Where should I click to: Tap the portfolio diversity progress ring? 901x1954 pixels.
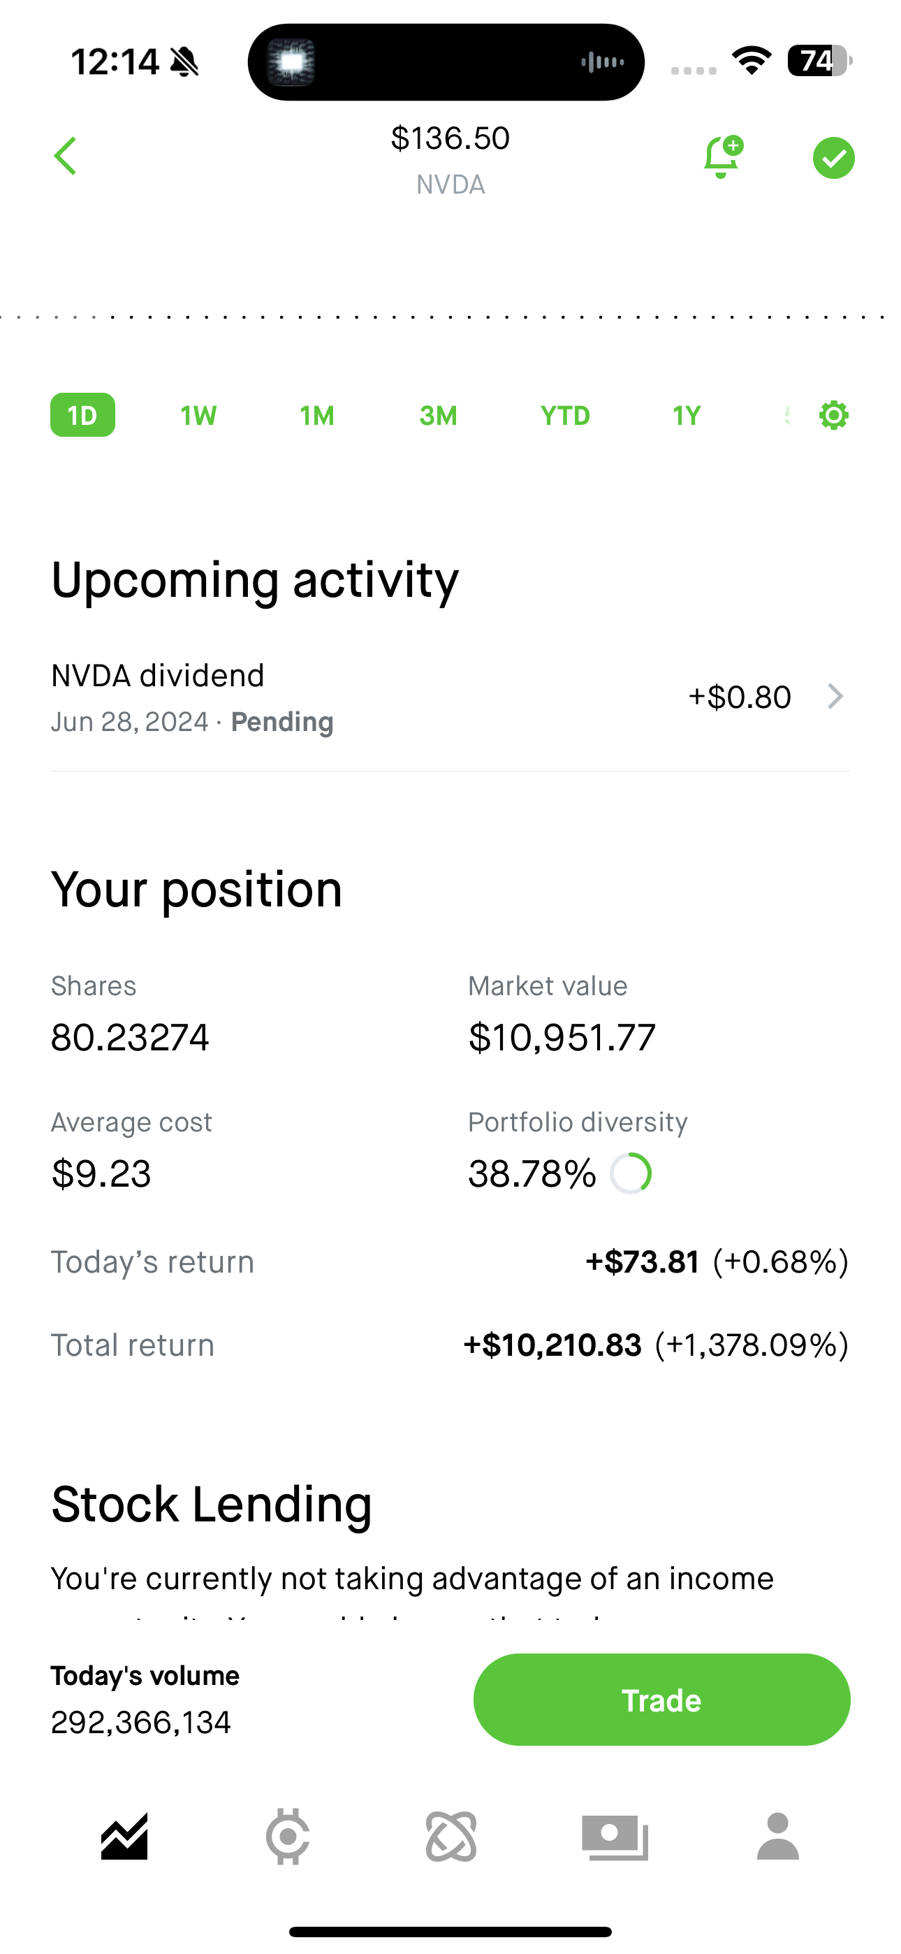coord(631,1173)
